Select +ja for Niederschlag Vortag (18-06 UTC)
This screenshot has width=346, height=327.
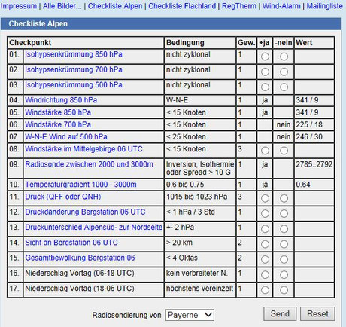coord(265,290)
